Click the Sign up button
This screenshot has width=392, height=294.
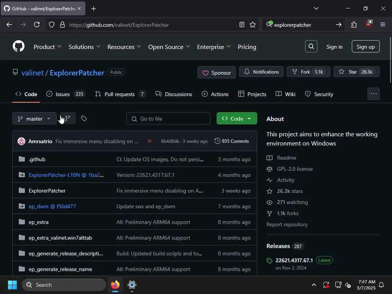tap(366, 46)
